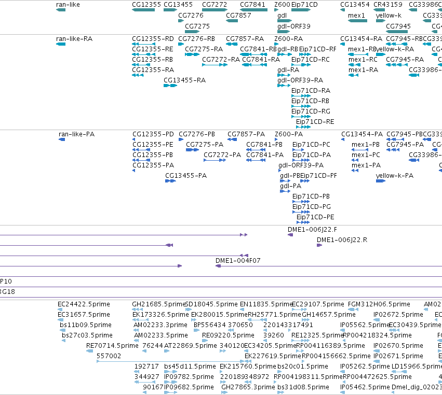Select EST bs45d11.5prime

(190, 366)
